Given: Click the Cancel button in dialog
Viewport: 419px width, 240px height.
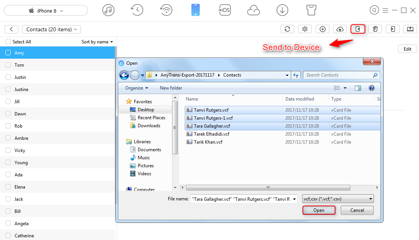Looking at the screenshot, I should [357, 210].
